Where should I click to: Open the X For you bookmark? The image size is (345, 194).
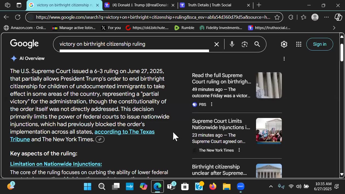[111, 28]
